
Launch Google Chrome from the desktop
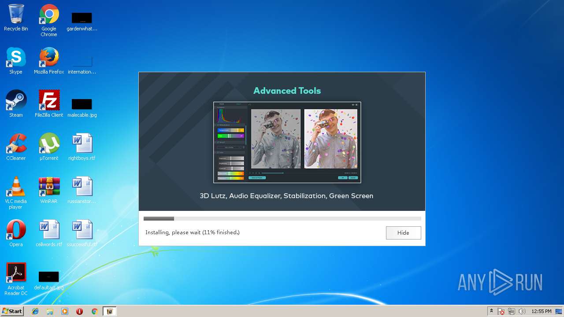tap(49, 20)
